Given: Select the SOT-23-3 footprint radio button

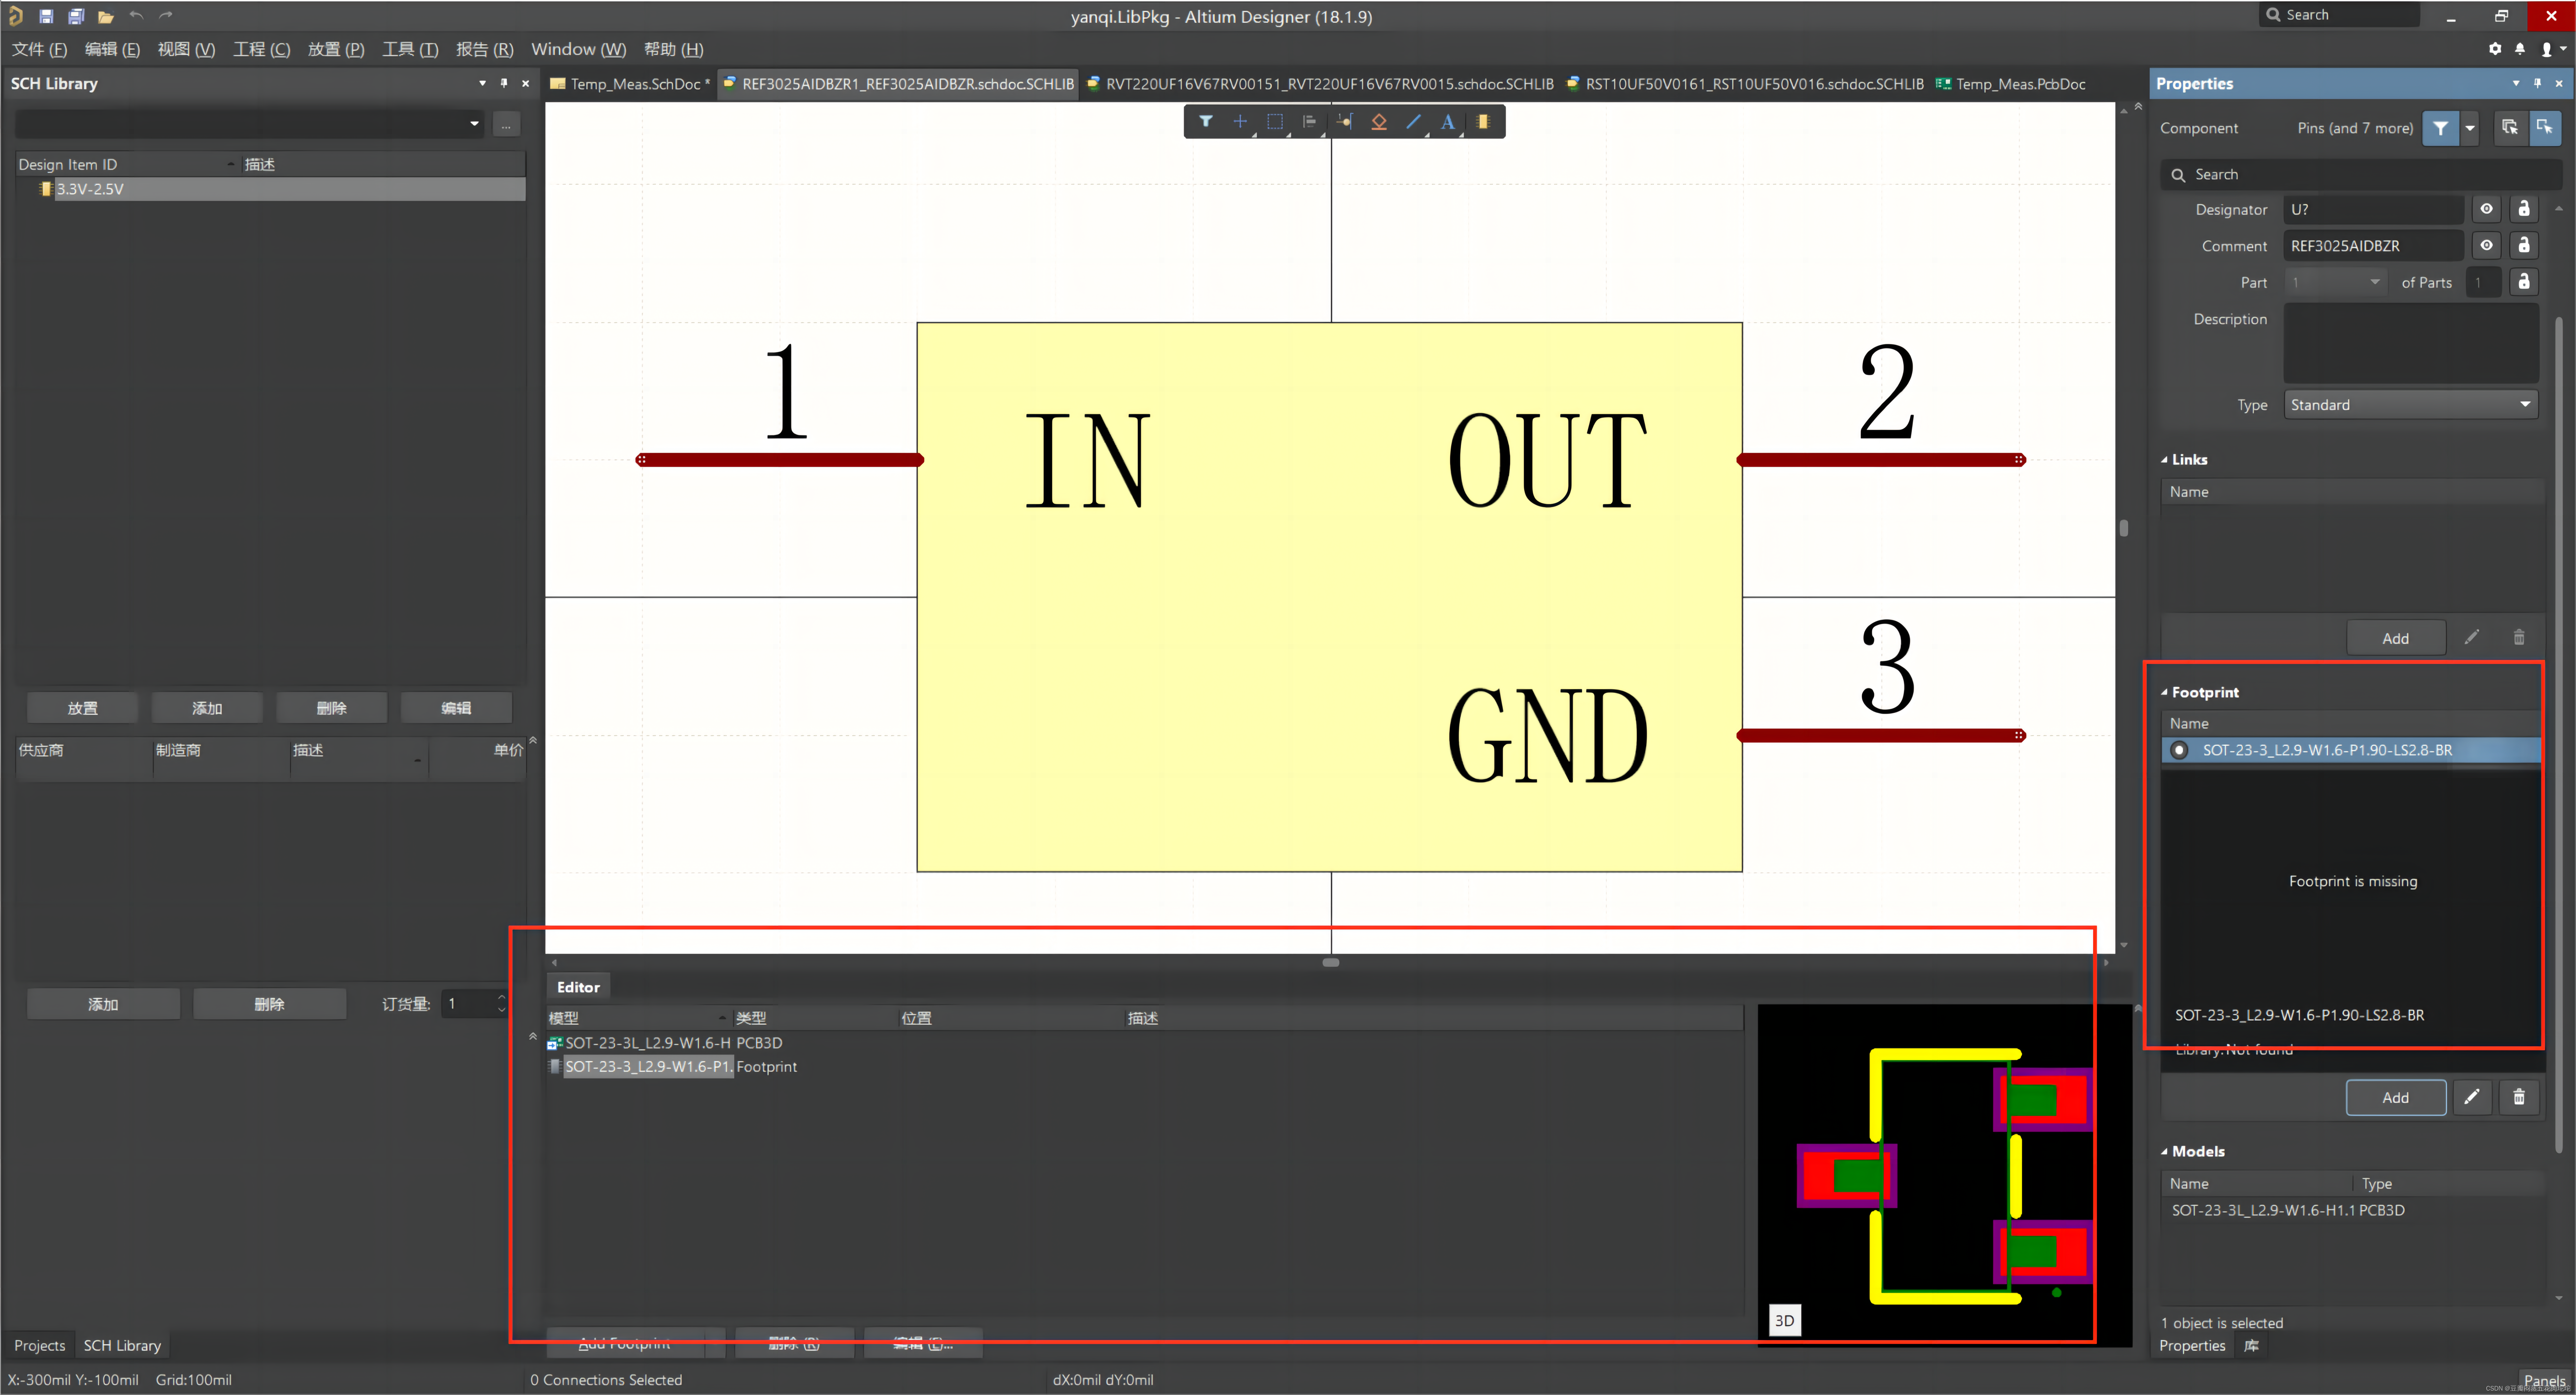Looking at the screenshot, I should [2179, 750].
